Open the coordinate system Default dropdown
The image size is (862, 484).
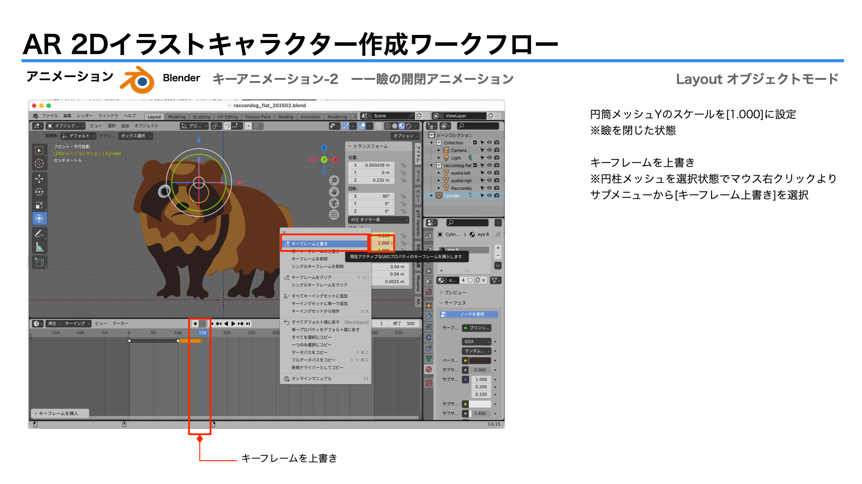[79, 136]
